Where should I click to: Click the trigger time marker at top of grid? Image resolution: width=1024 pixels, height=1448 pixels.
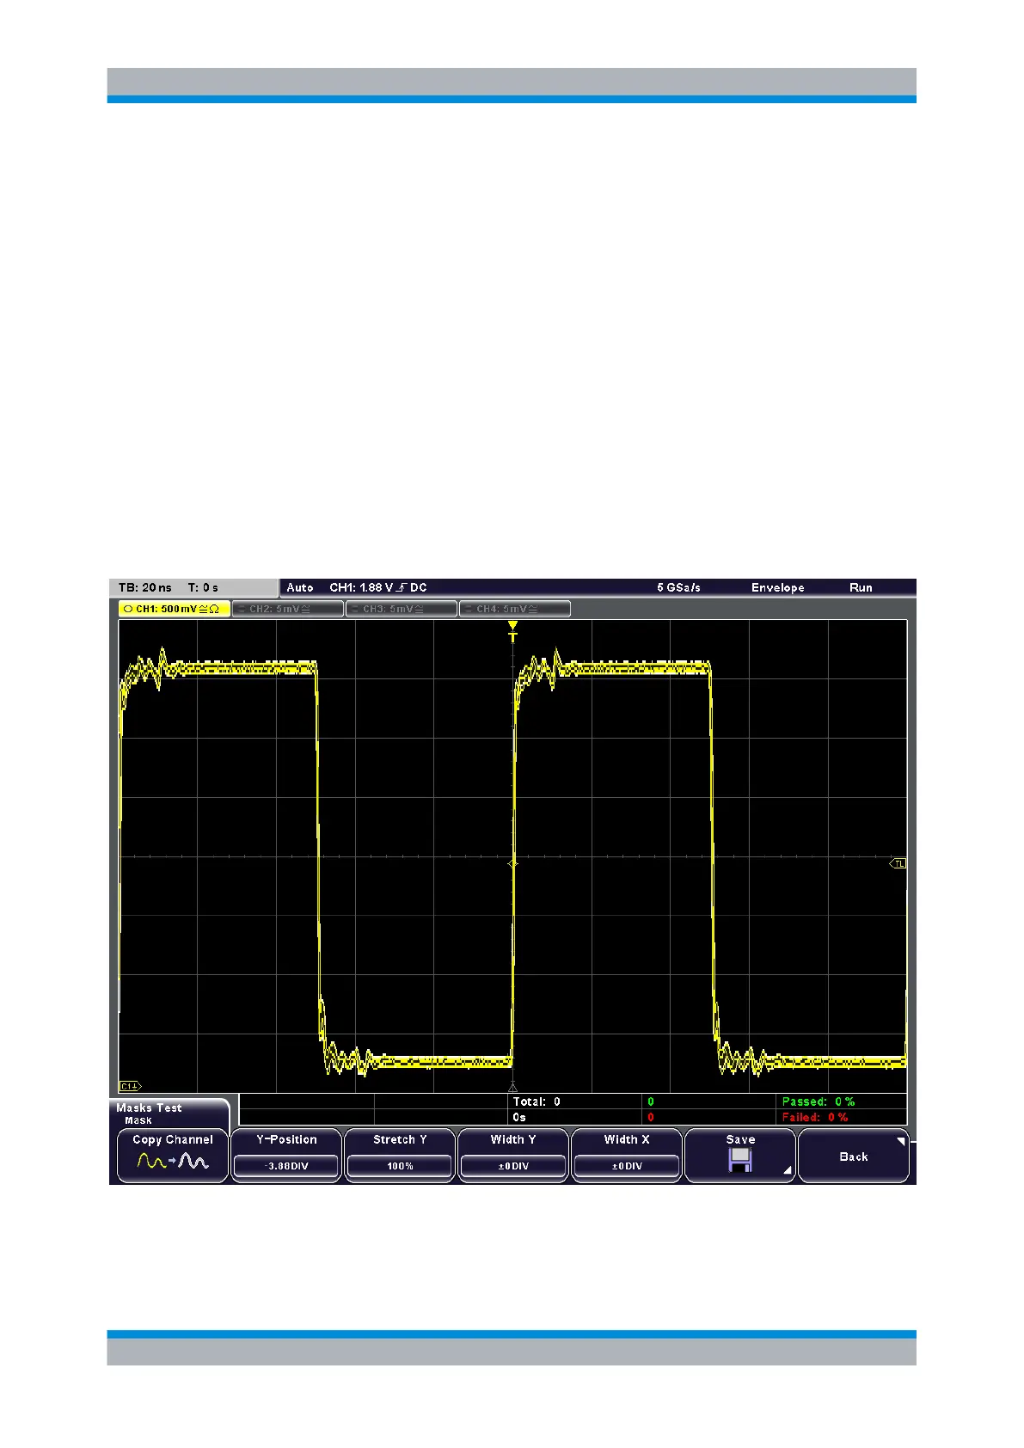tap(513, 630)
